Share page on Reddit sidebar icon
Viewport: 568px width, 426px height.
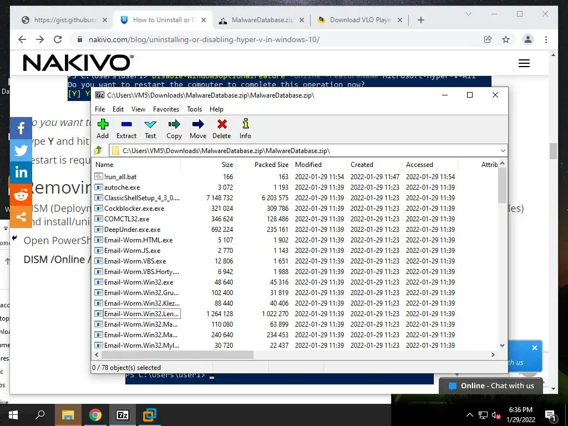click(21, 195)
